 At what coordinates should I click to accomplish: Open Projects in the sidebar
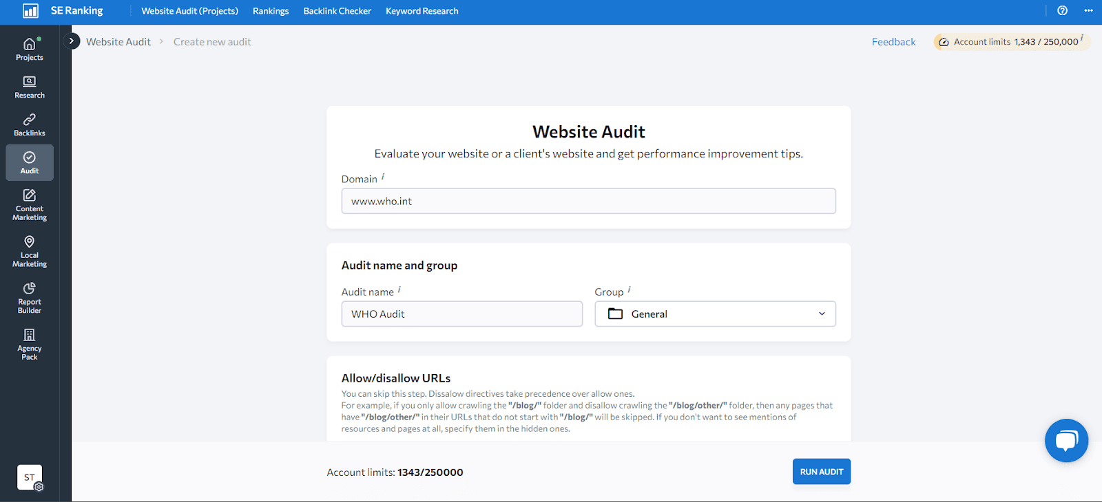pyautogui.click(x=30, y=50)
